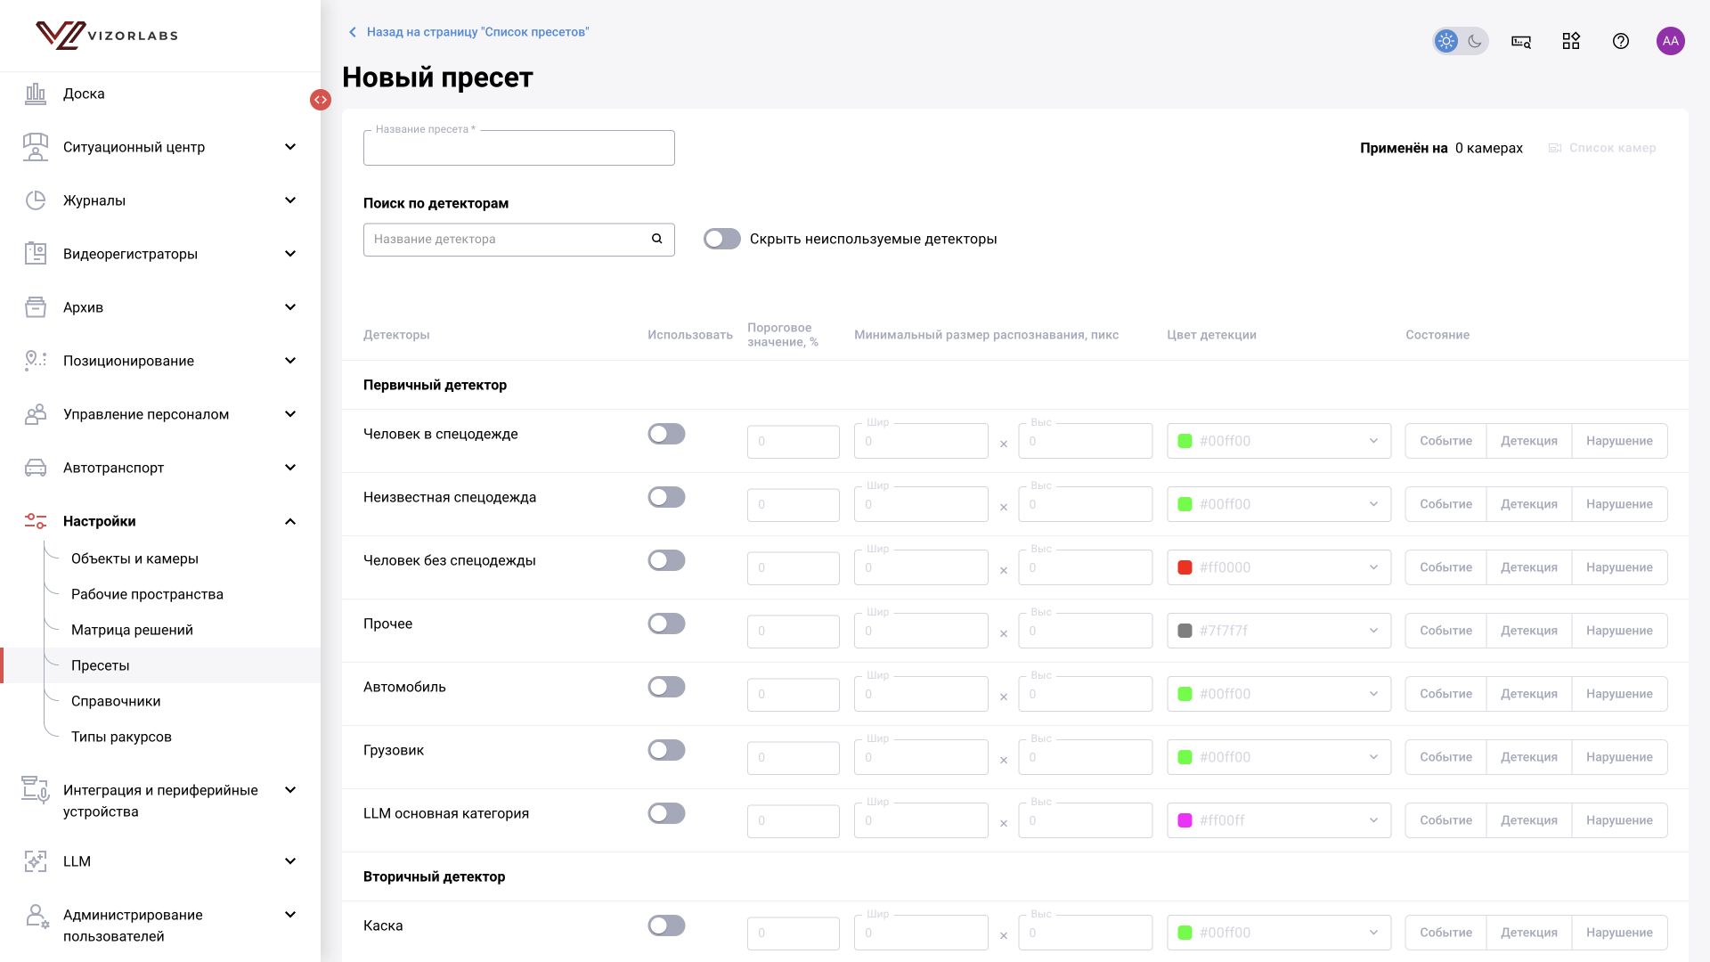Turn on the Грузовик detector toggle
The width and height of the screenshot is (1710, 962).
[666, 750]
